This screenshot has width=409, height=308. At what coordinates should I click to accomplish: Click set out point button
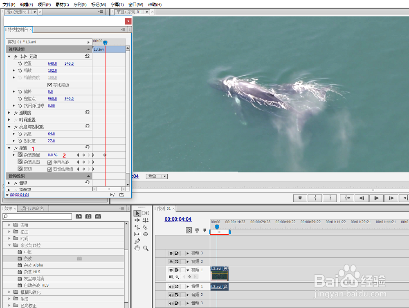330,198
